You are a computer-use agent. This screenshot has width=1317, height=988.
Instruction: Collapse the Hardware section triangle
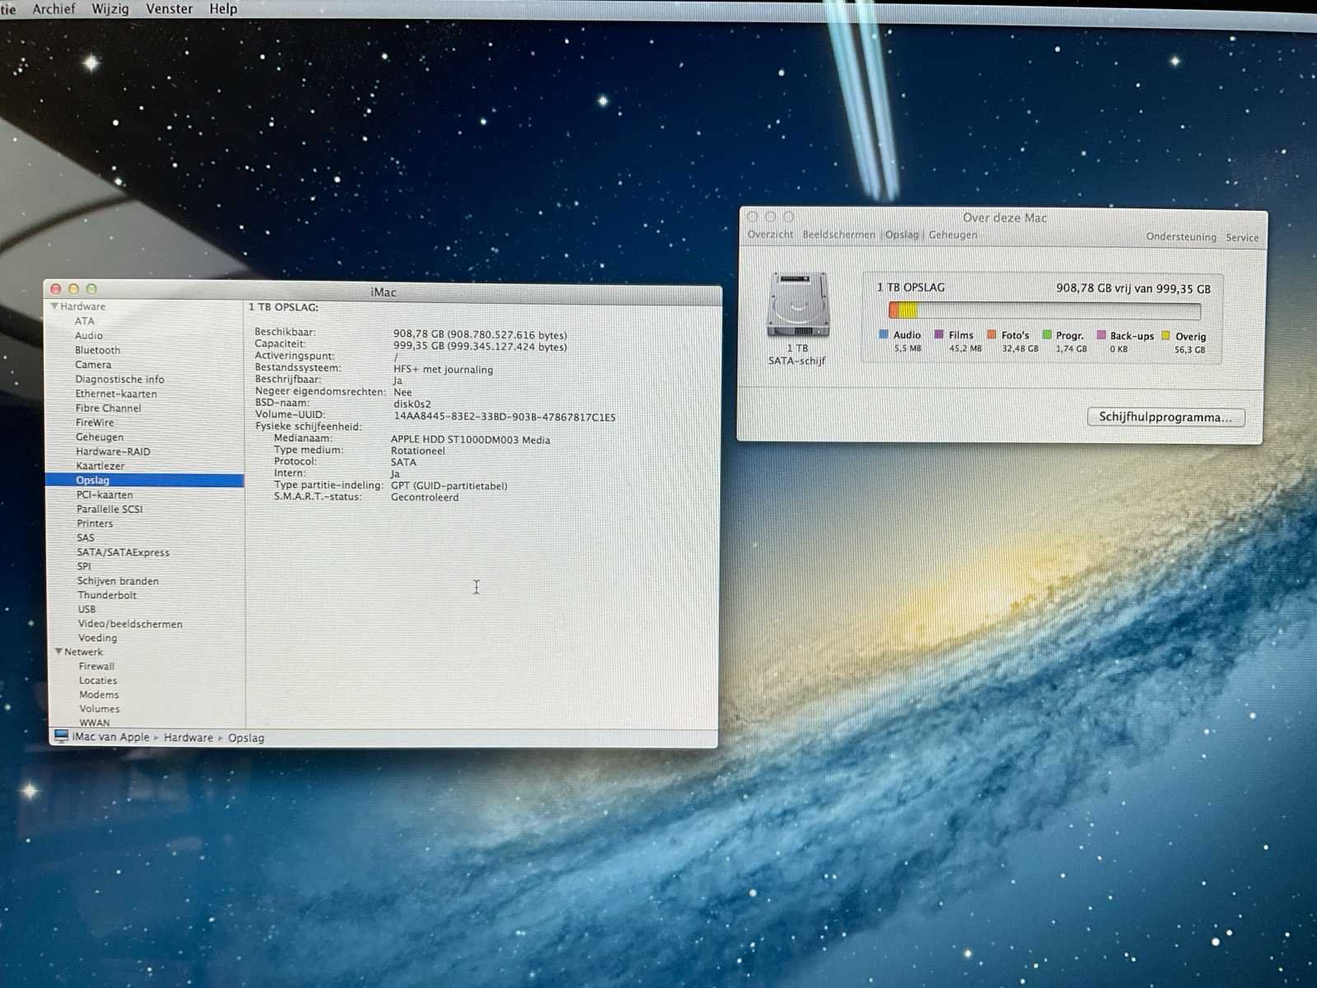pyautogui.click(x=54, y=306)
